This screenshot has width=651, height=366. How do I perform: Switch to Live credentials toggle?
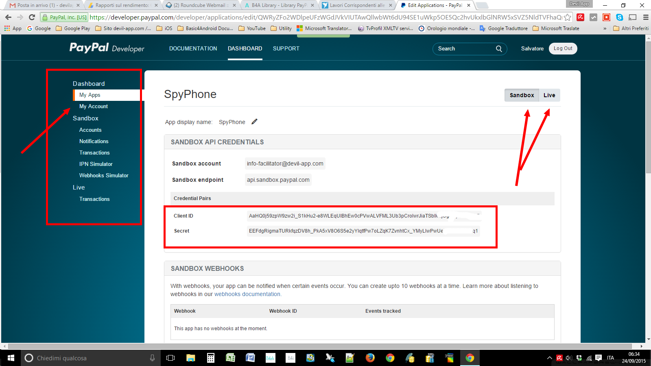coord(549,95)
